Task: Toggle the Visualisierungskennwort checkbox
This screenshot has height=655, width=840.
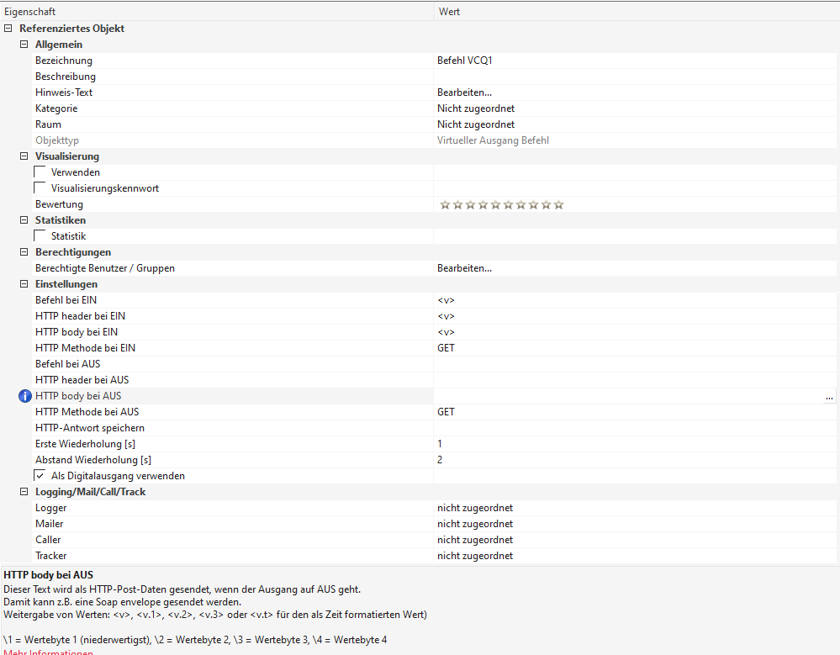Action: [x=40, y=188]
